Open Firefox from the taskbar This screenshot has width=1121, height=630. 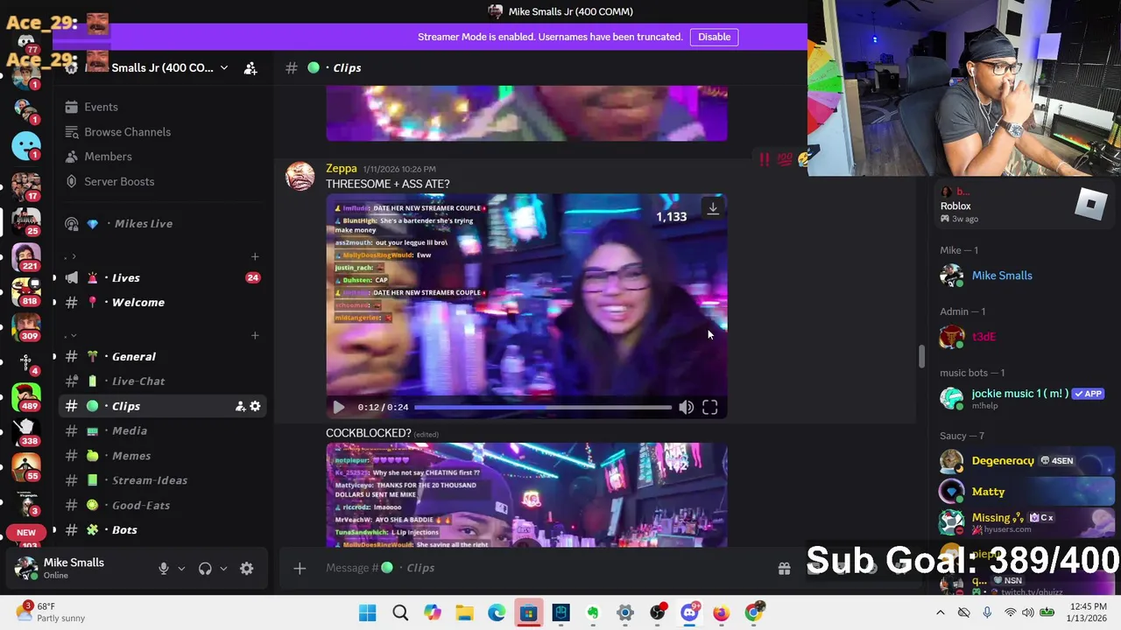click(721, 612)
